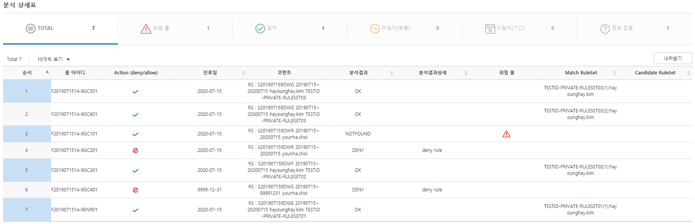
Task: Click the 9999-12-31 expiration date
Action: (209, 190)
